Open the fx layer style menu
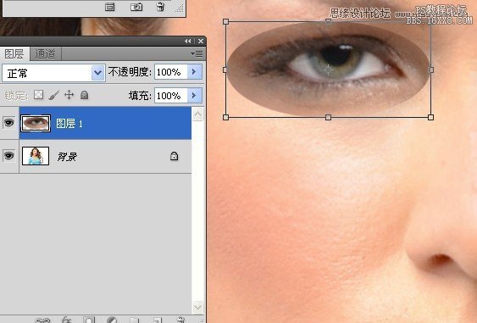 66,320
